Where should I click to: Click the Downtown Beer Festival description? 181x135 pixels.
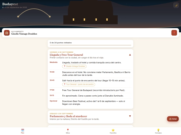[94, 103]
